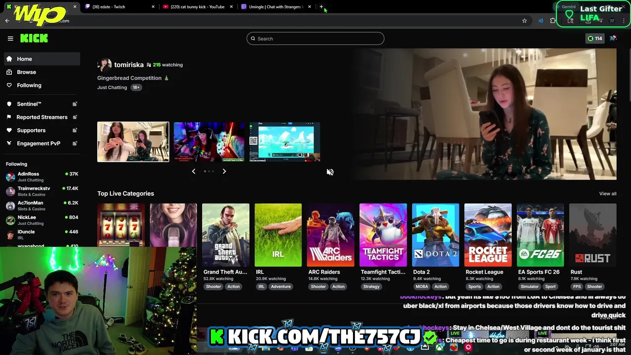
Task: Open Reported Streamers external link icon
Action: (75, 117)
